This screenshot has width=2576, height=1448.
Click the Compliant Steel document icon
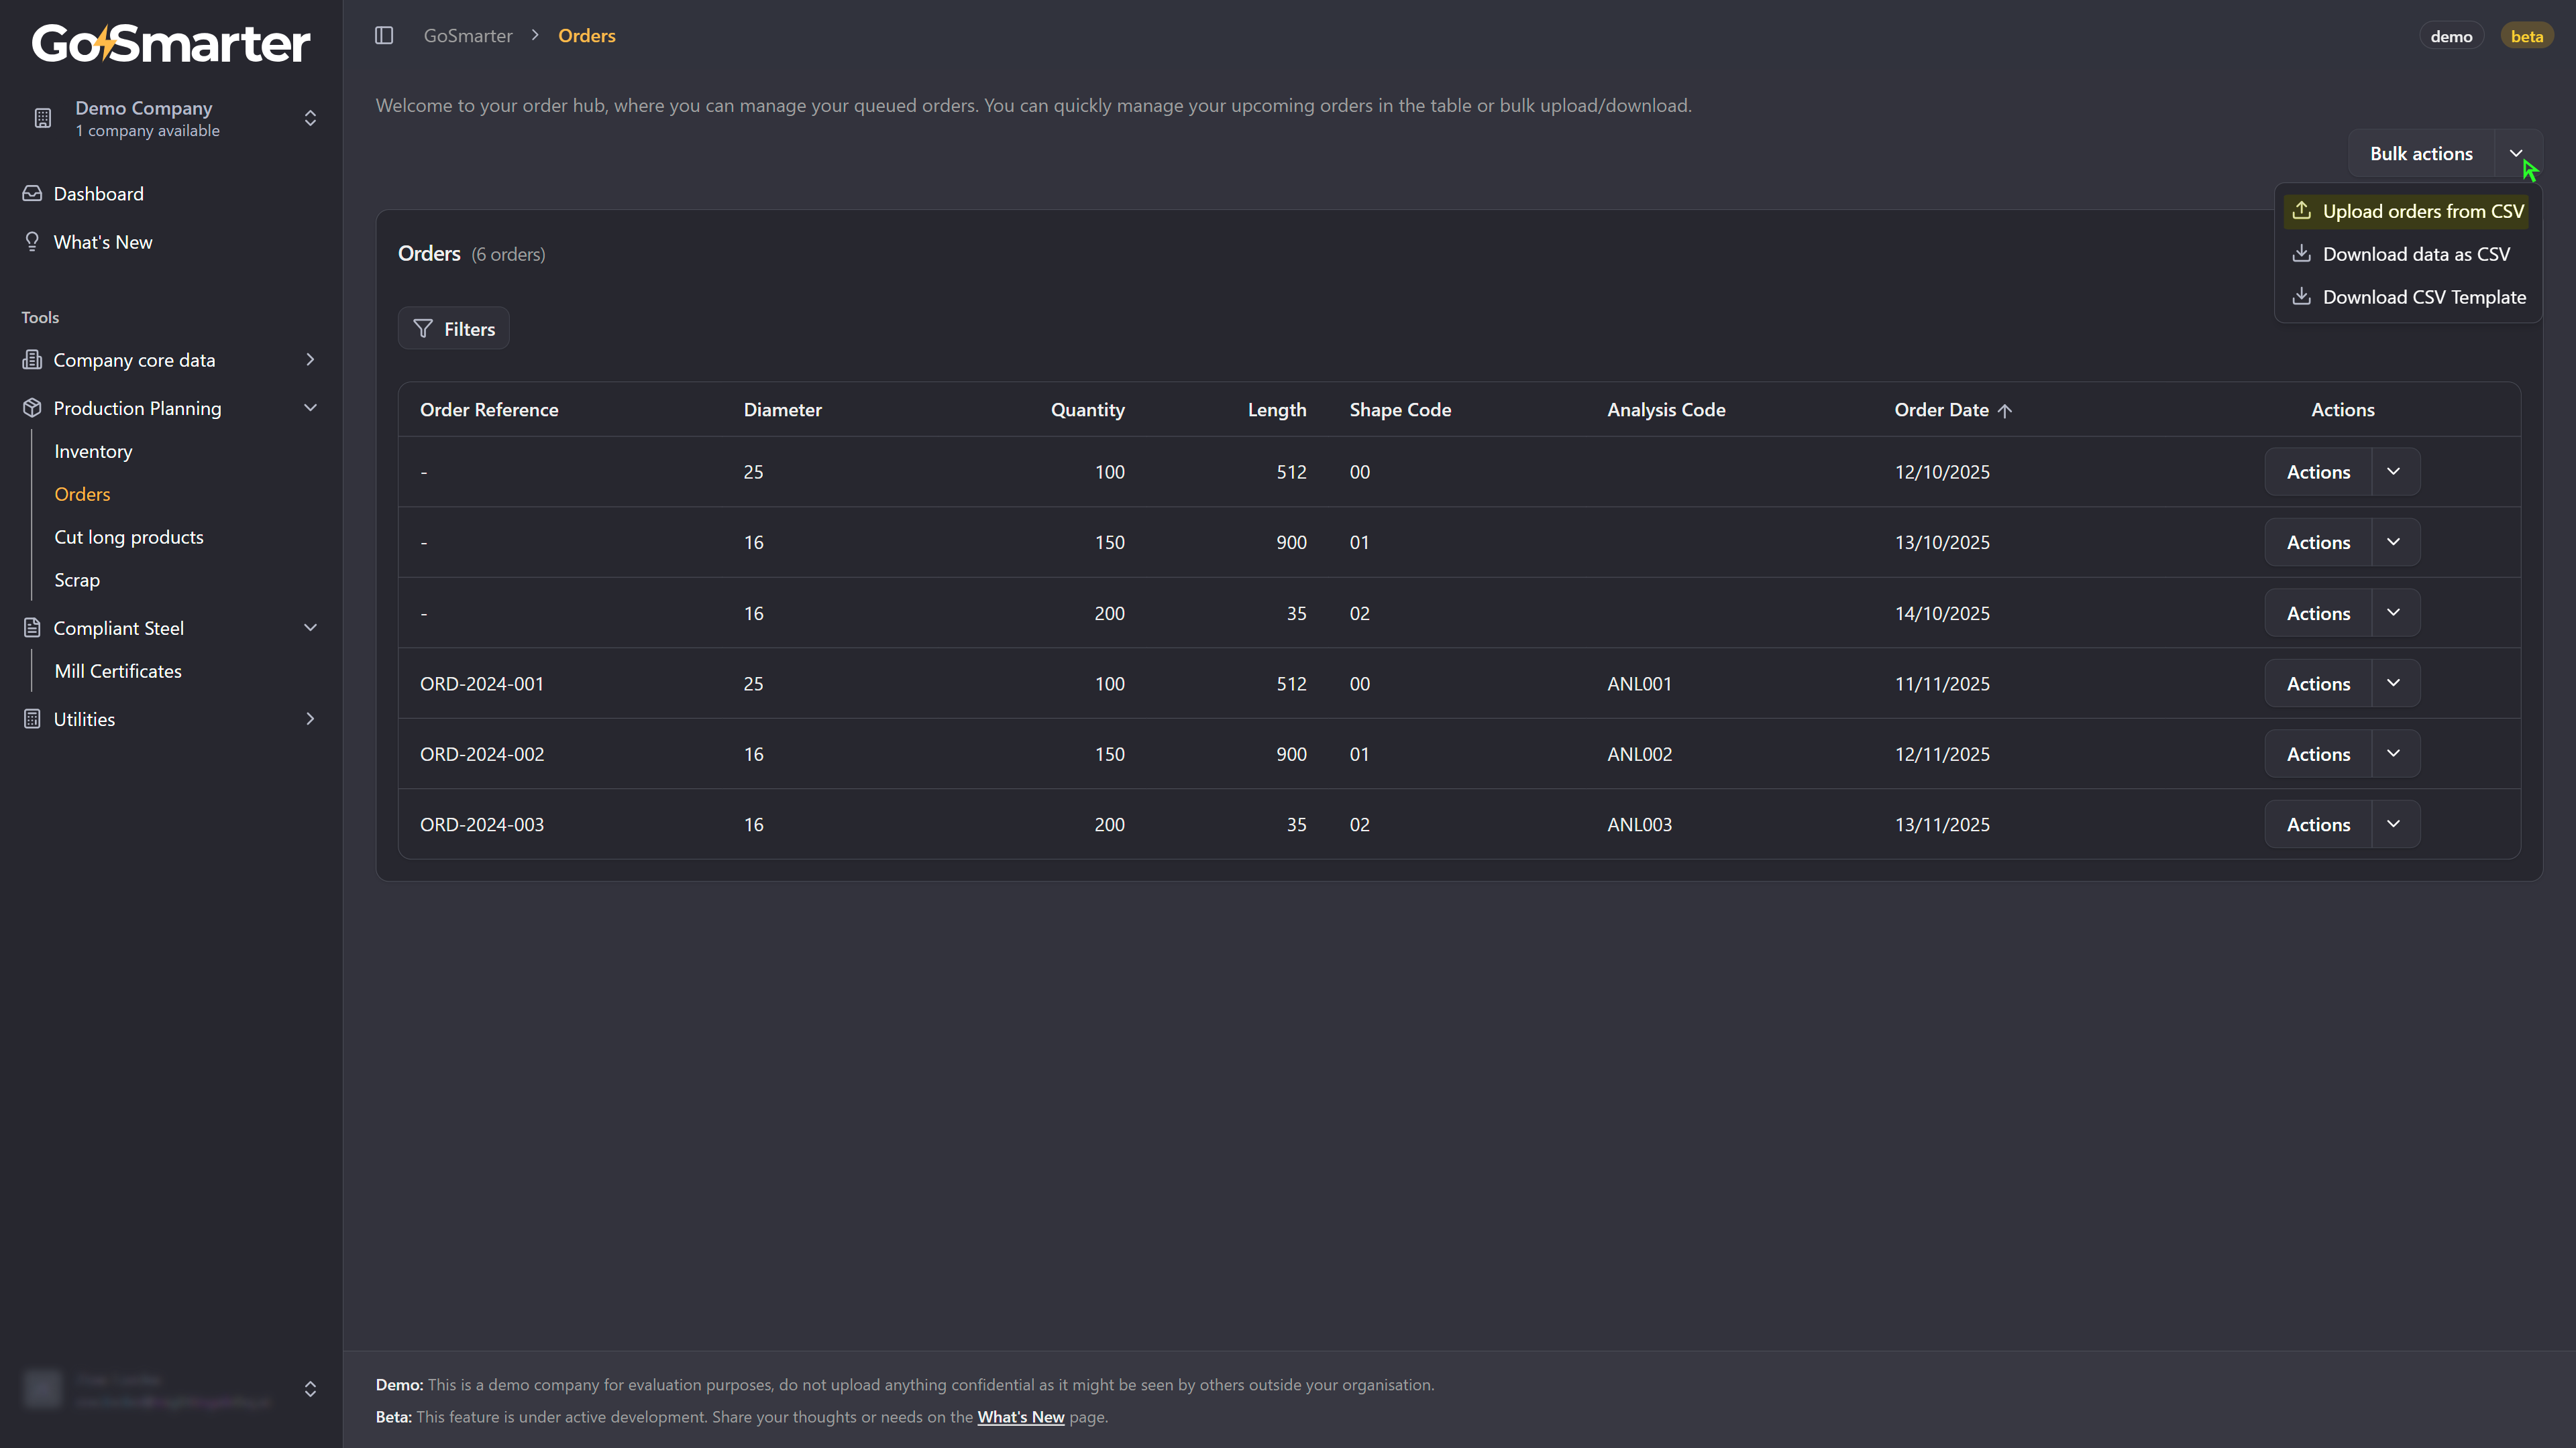[32, 627]
